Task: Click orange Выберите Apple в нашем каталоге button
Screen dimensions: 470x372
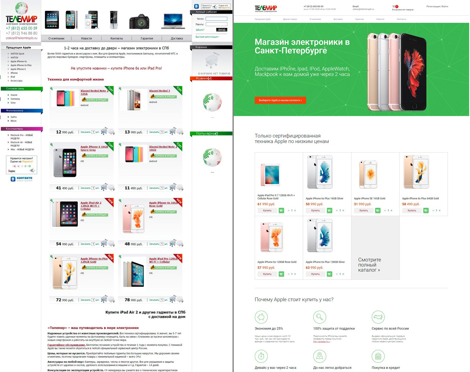Action: pos(280,100)
